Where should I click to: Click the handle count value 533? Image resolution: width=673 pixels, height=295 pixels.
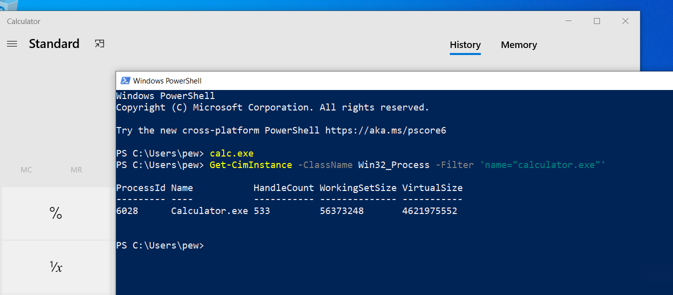tap(262, 211)
